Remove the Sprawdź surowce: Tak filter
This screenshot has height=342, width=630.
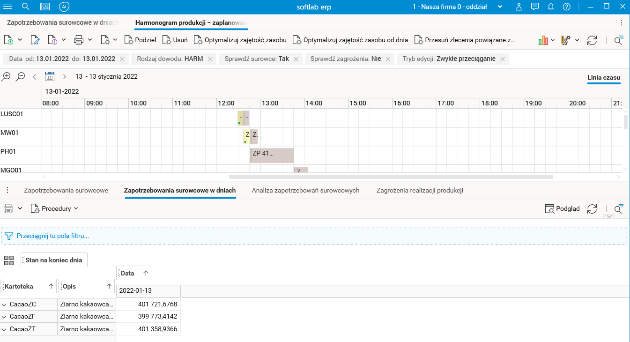pos(296,59)
